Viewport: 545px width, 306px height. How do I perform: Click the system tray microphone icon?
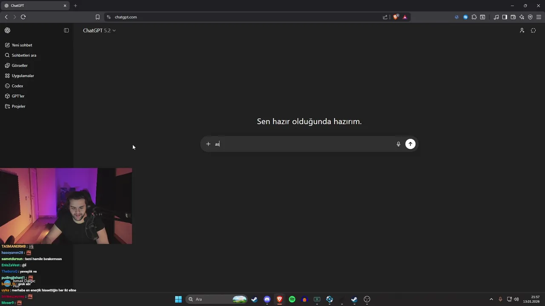pos(500,299)
